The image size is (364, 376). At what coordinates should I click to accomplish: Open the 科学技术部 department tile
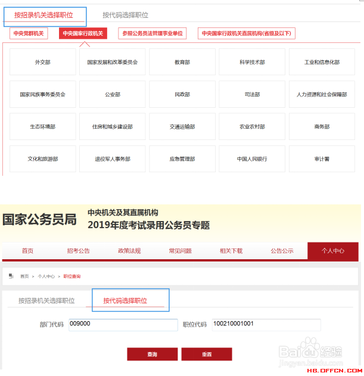[252, 62]
